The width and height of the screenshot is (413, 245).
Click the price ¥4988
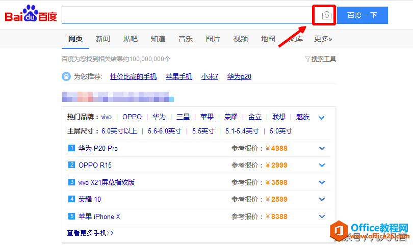pyautogui.click(x=276, y=148)
